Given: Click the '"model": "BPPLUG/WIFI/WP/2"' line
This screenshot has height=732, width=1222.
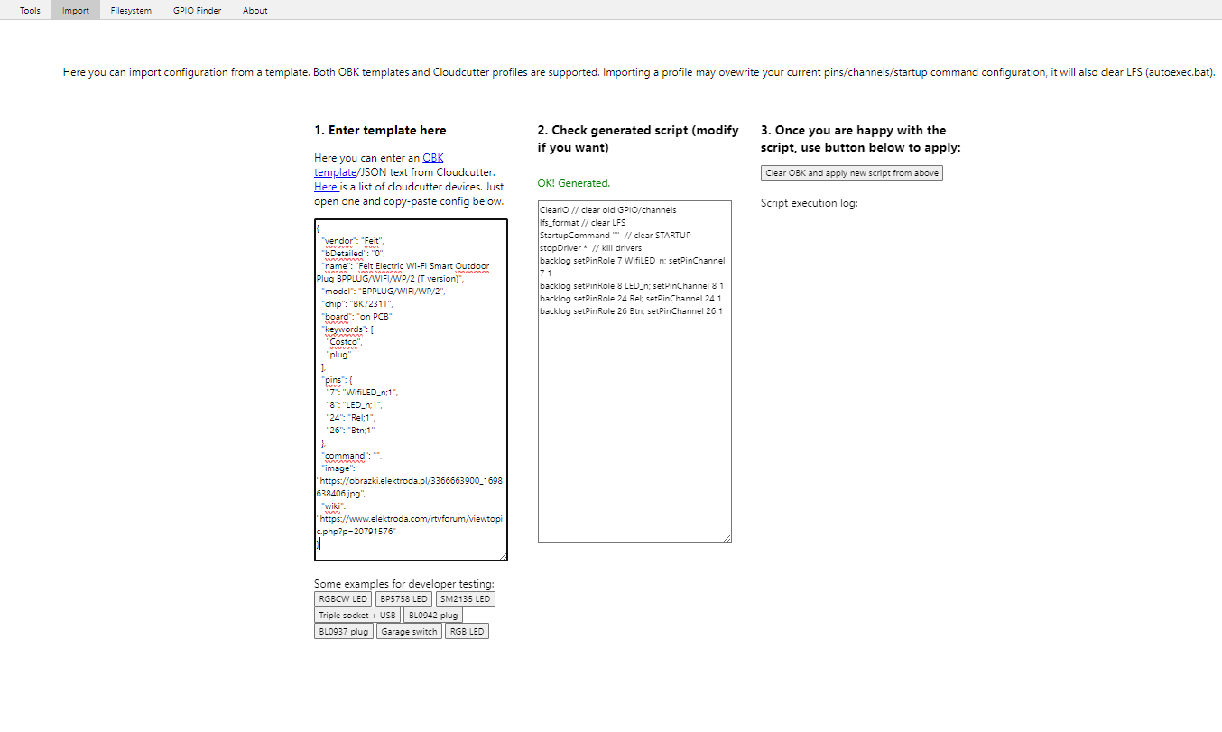Looking at the screenshot, I should pyautogui.click(x=383, y=292).
